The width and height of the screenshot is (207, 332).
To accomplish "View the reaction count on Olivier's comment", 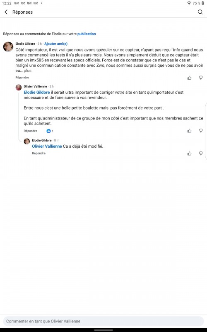I will pyautogui.click(x=50, y=131).
